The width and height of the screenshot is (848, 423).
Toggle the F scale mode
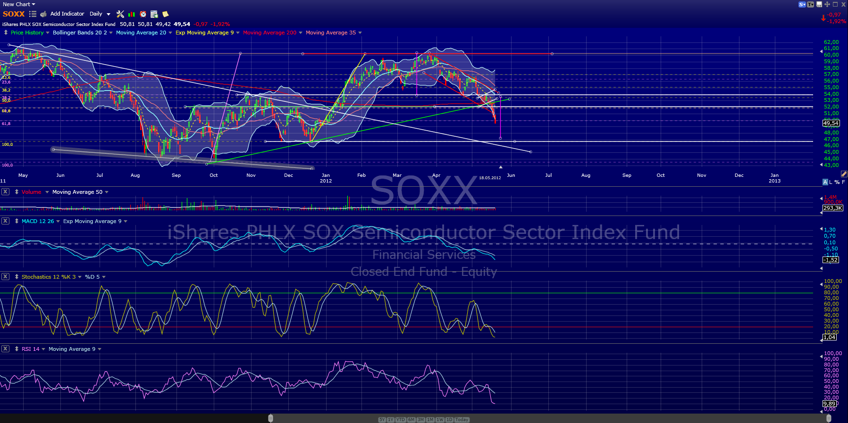click(x=843, y=182)
